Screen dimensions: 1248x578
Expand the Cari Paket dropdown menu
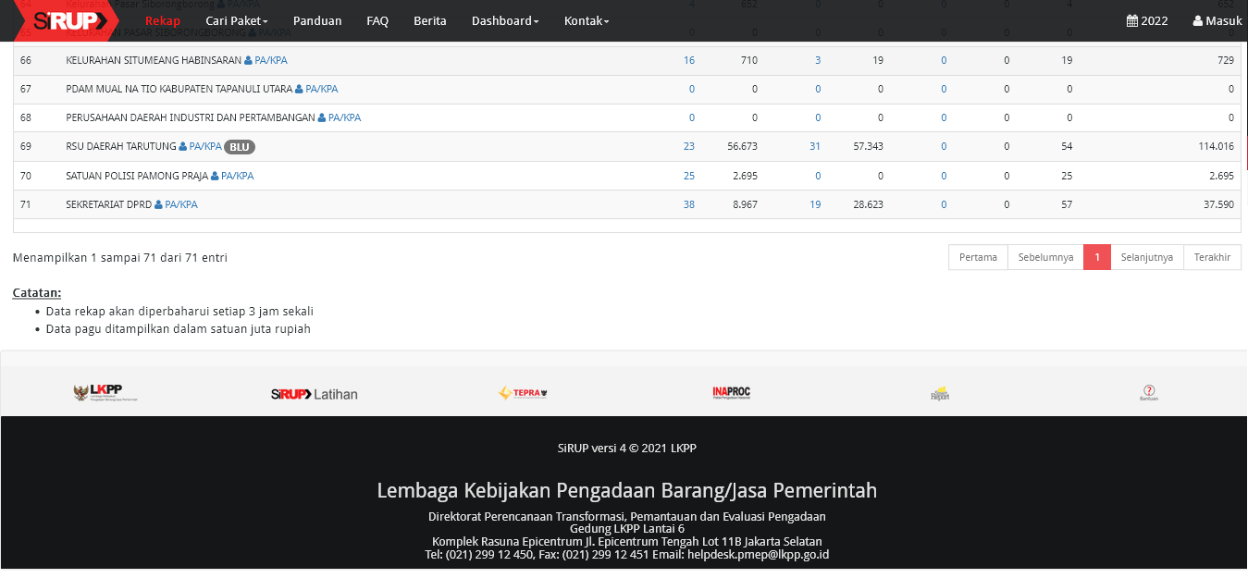coord(236,20)
